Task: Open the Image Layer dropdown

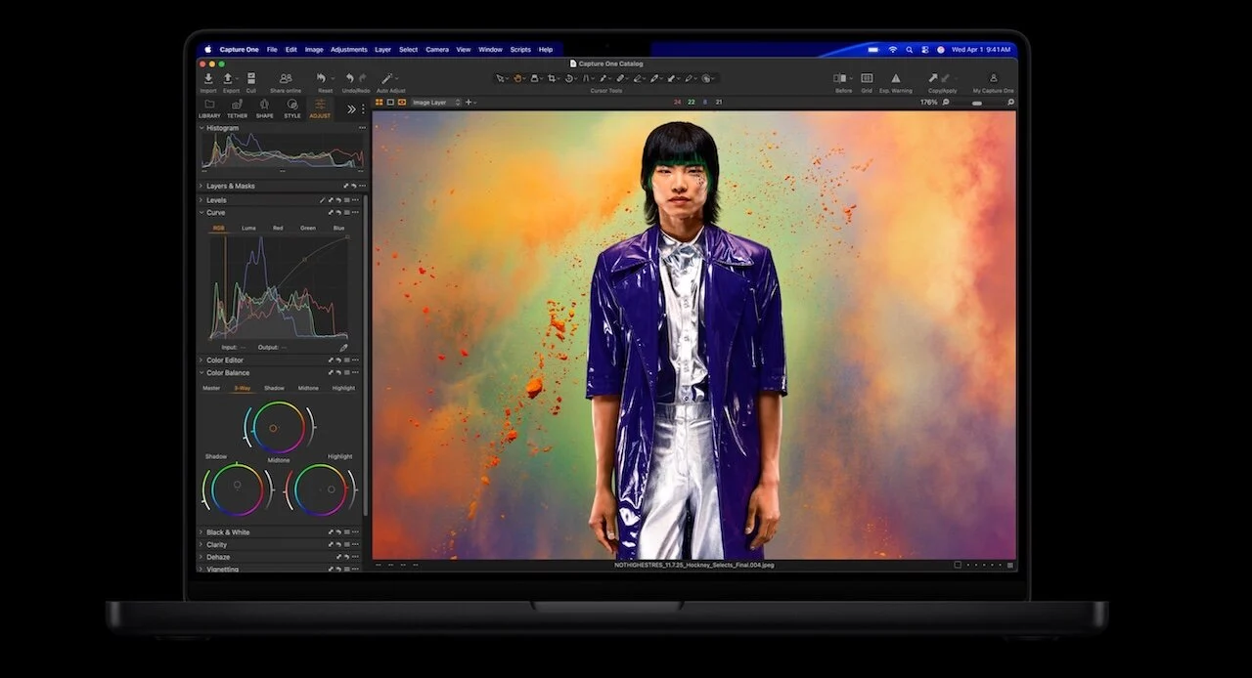Action: pyautogui.click(x=435, y=102)
